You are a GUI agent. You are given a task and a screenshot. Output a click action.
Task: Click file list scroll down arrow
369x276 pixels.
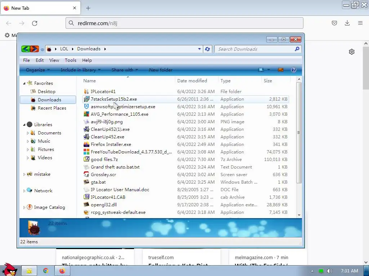click(299, 215)
